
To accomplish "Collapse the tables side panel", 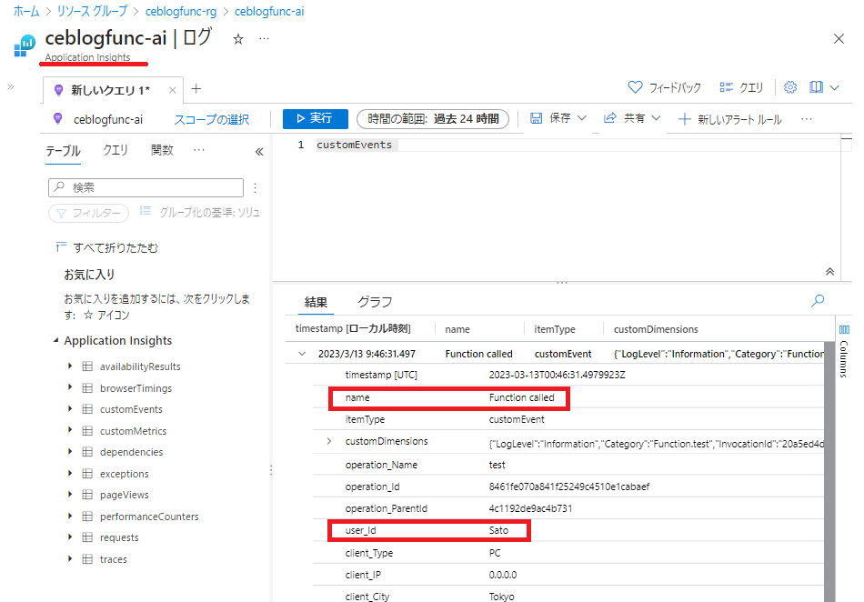I will [259, 152].
